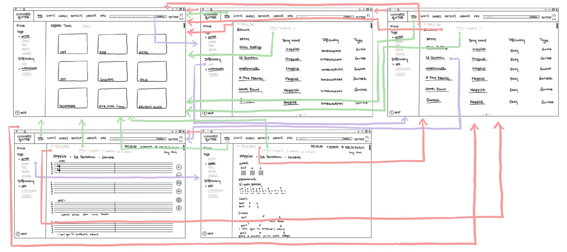Click the Help question mark icon on Explore Tabs screen
The height and width of the screenshot is (252, 567).
(x=17, y=113)
